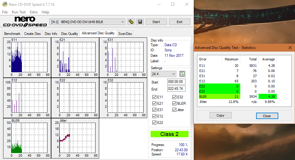
Task: Click the Position value 22:43.00
Action: click(x=181, y=150)
